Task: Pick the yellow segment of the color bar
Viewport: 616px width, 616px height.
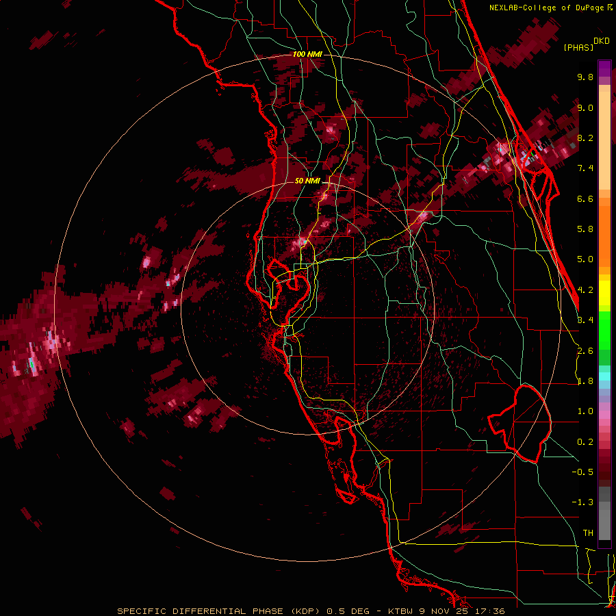Action: point(604,293)
